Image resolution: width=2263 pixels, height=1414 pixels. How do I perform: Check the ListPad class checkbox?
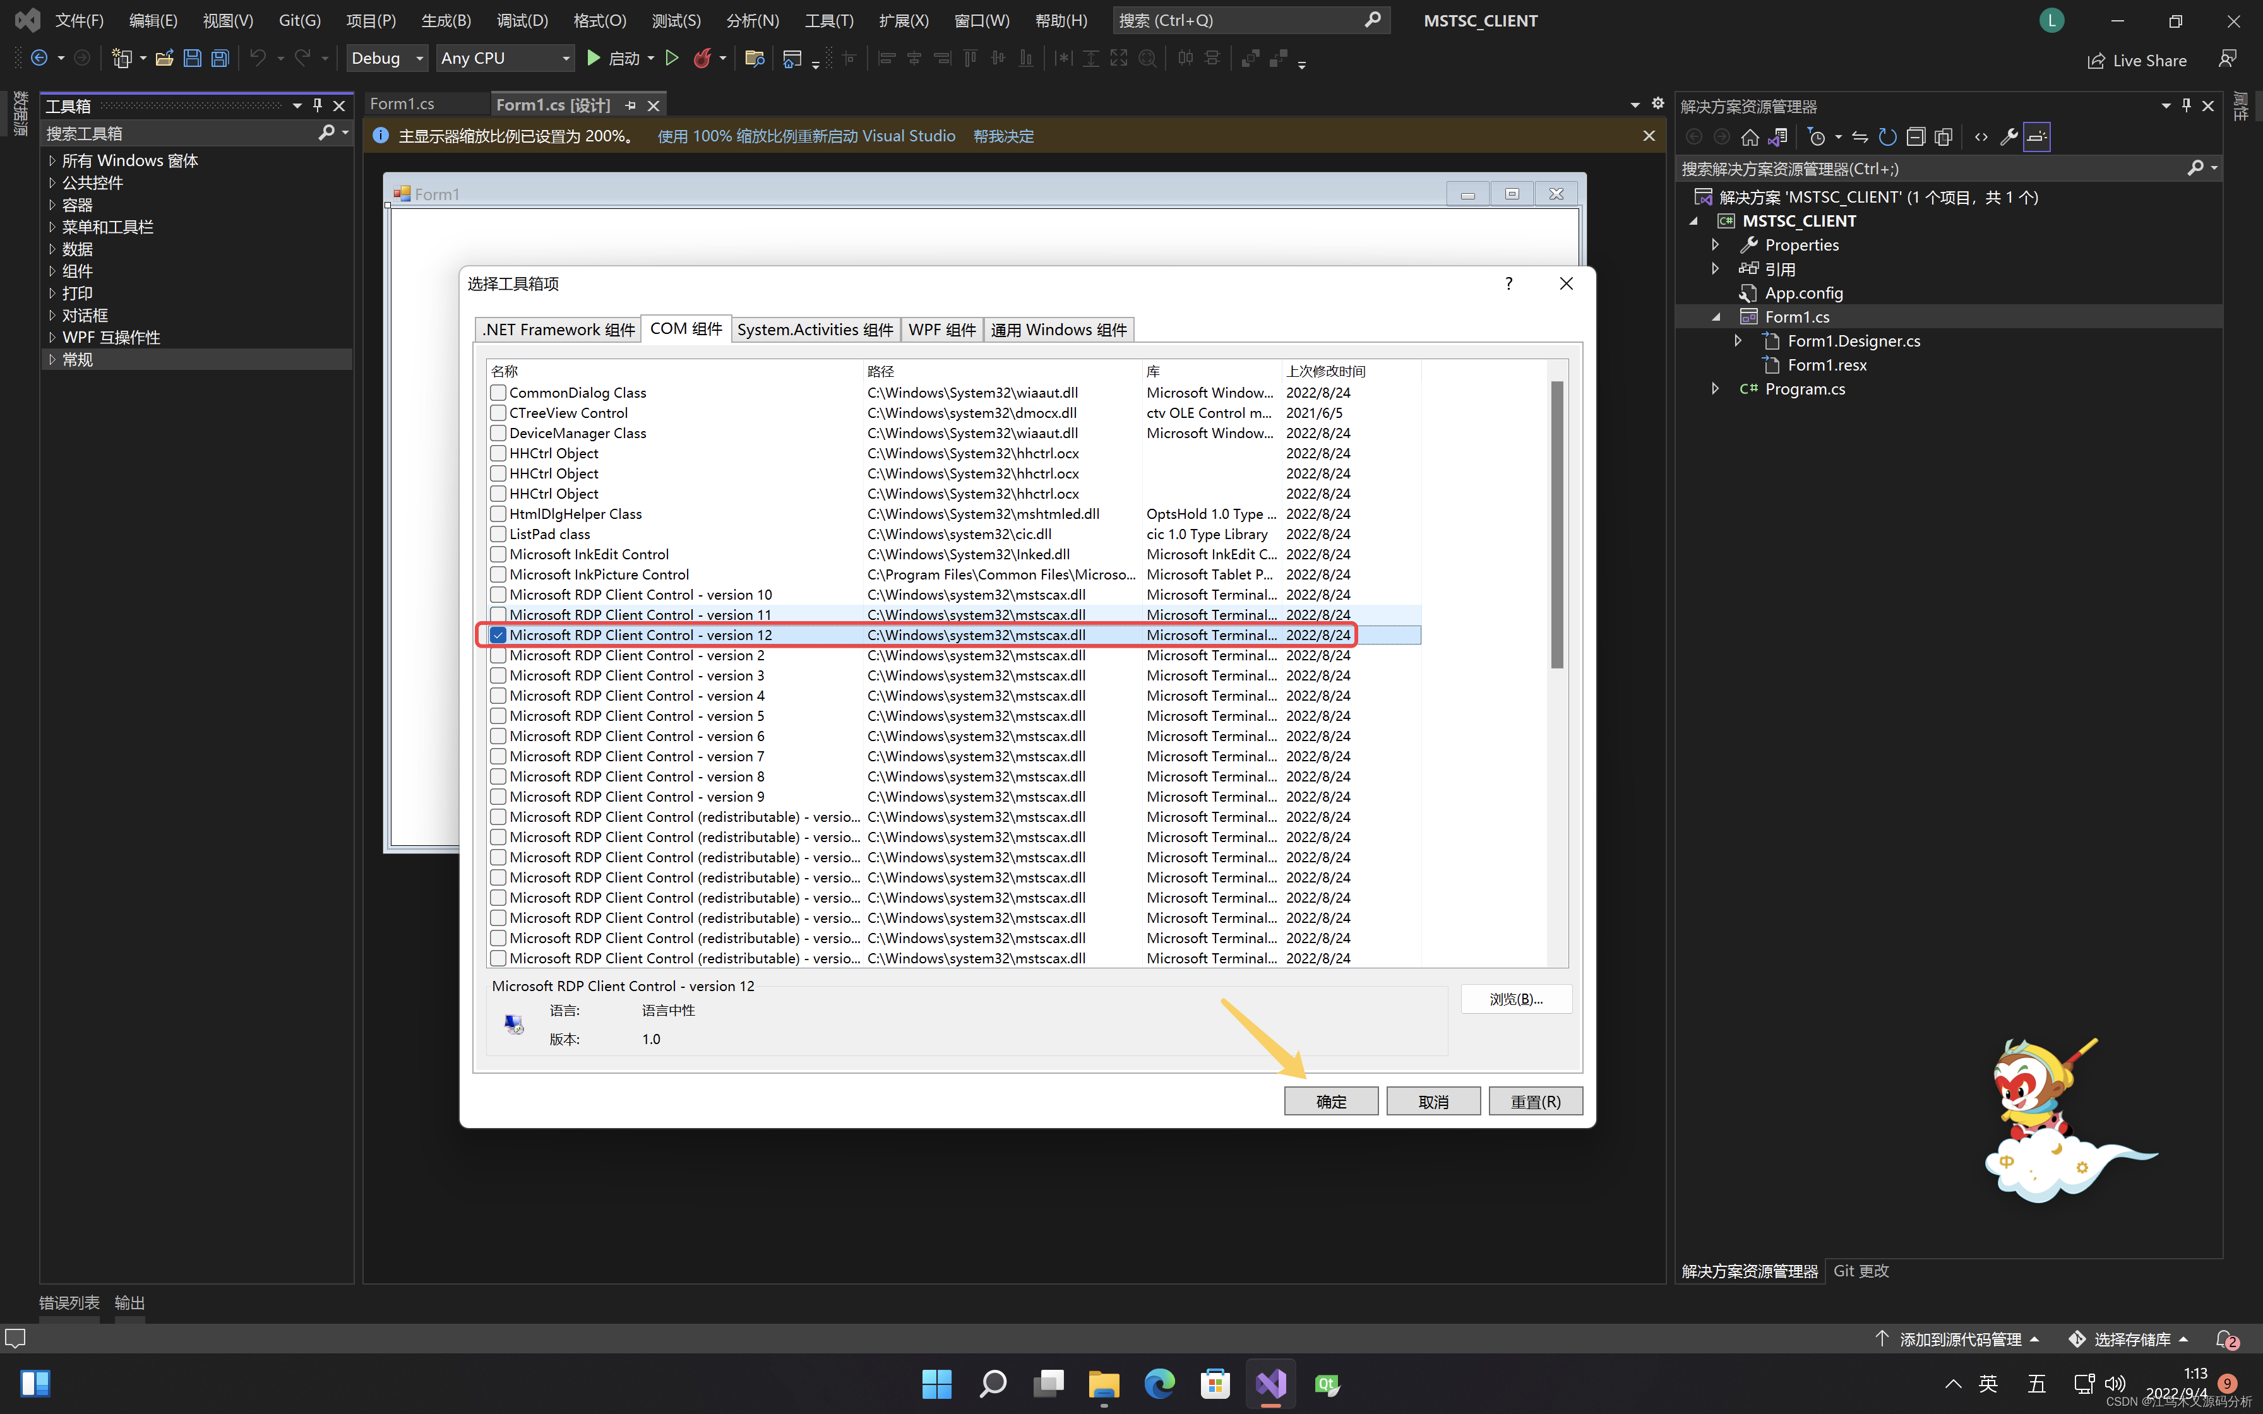point(498,534)
